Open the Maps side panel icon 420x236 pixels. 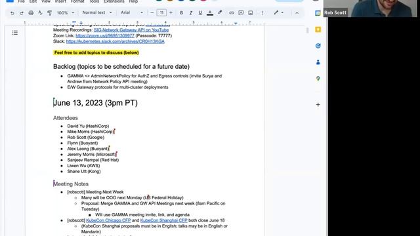pos(318,79)
